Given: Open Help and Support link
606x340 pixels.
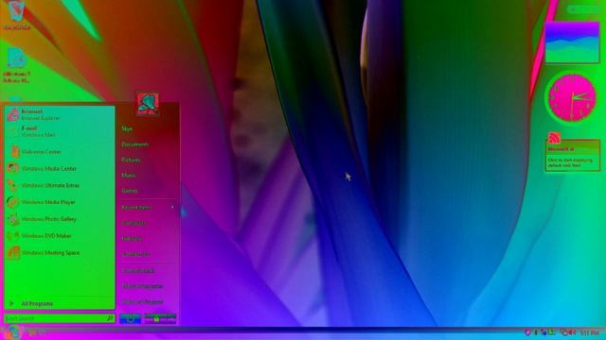Looking at the screenshot, I should [x=142, y=302].
